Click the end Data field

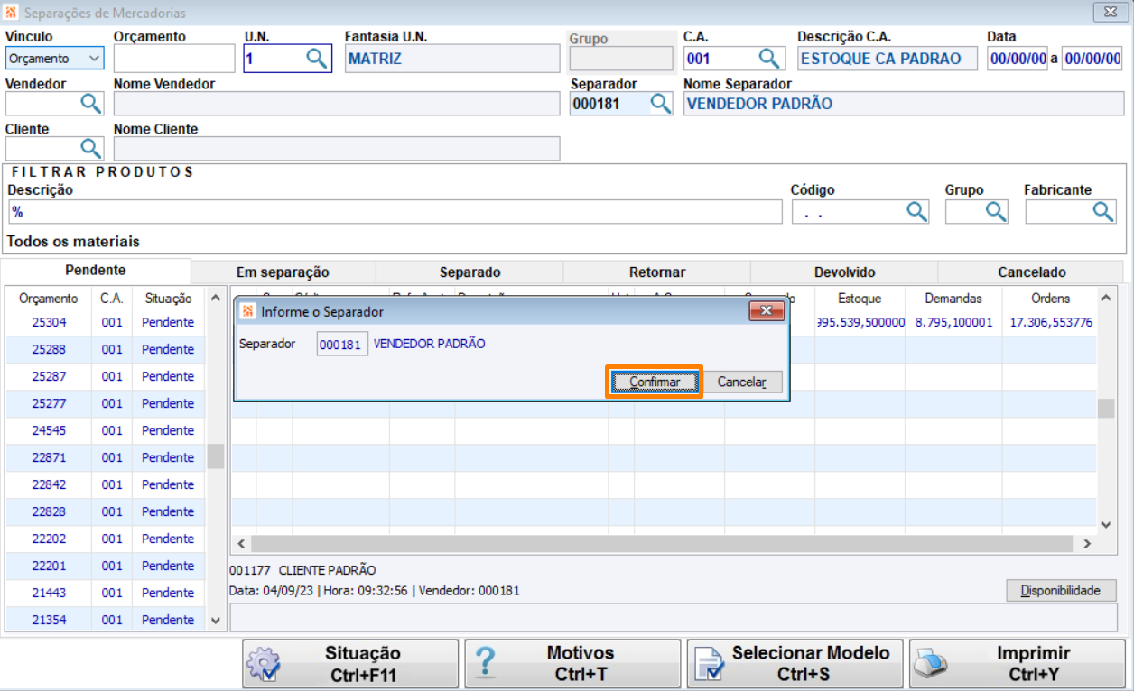[1092, 59]
